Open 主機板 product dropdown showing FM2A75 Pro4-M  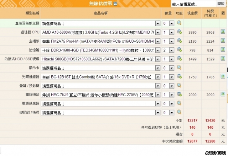[100, 41]
